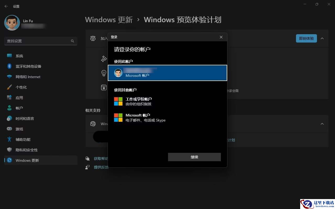Screen dimensions: 335x209
Task: Select the sidebar 帐户 category
Action: [41, 108]
